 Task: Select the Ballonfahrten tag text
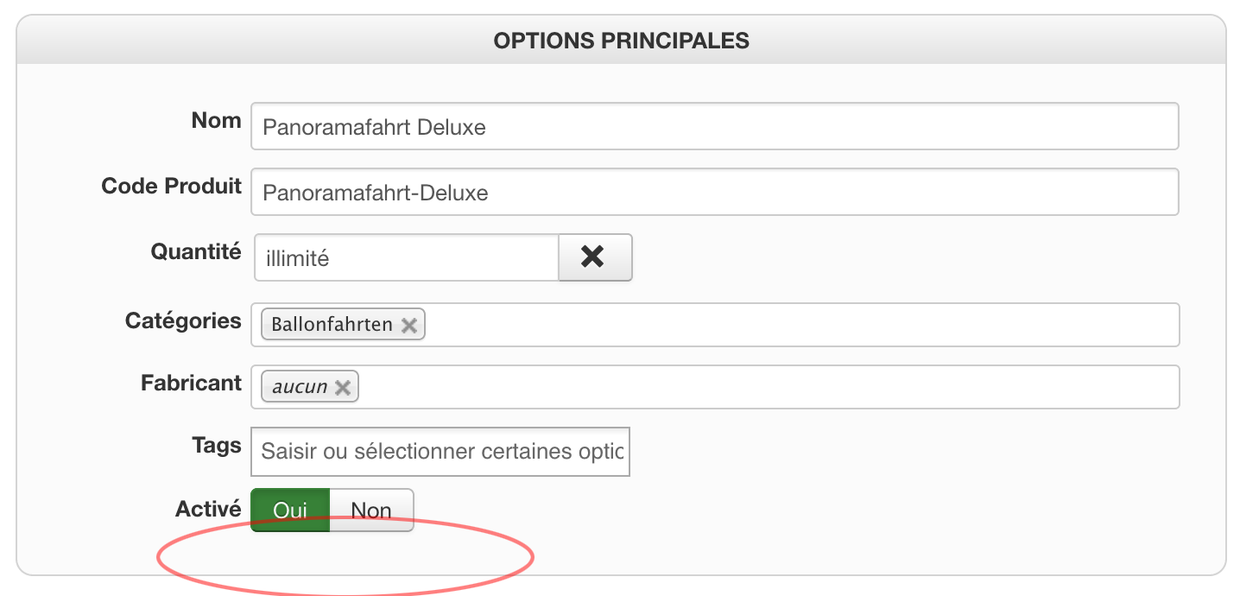pyautogui.click(x=332, y=326)
